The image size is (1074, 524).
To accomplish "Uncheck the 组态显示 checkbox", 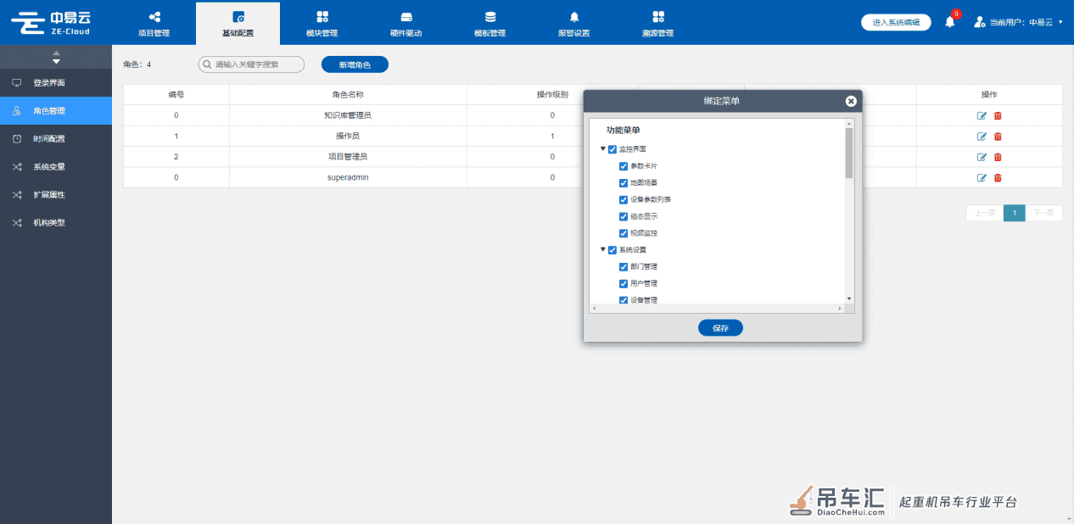I will tap(624, 216).
